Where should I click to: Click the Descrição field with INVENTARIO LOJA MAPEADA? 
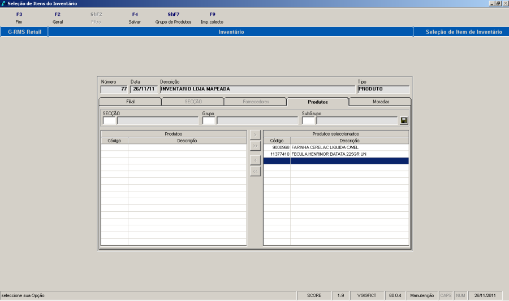click(257, 89)
